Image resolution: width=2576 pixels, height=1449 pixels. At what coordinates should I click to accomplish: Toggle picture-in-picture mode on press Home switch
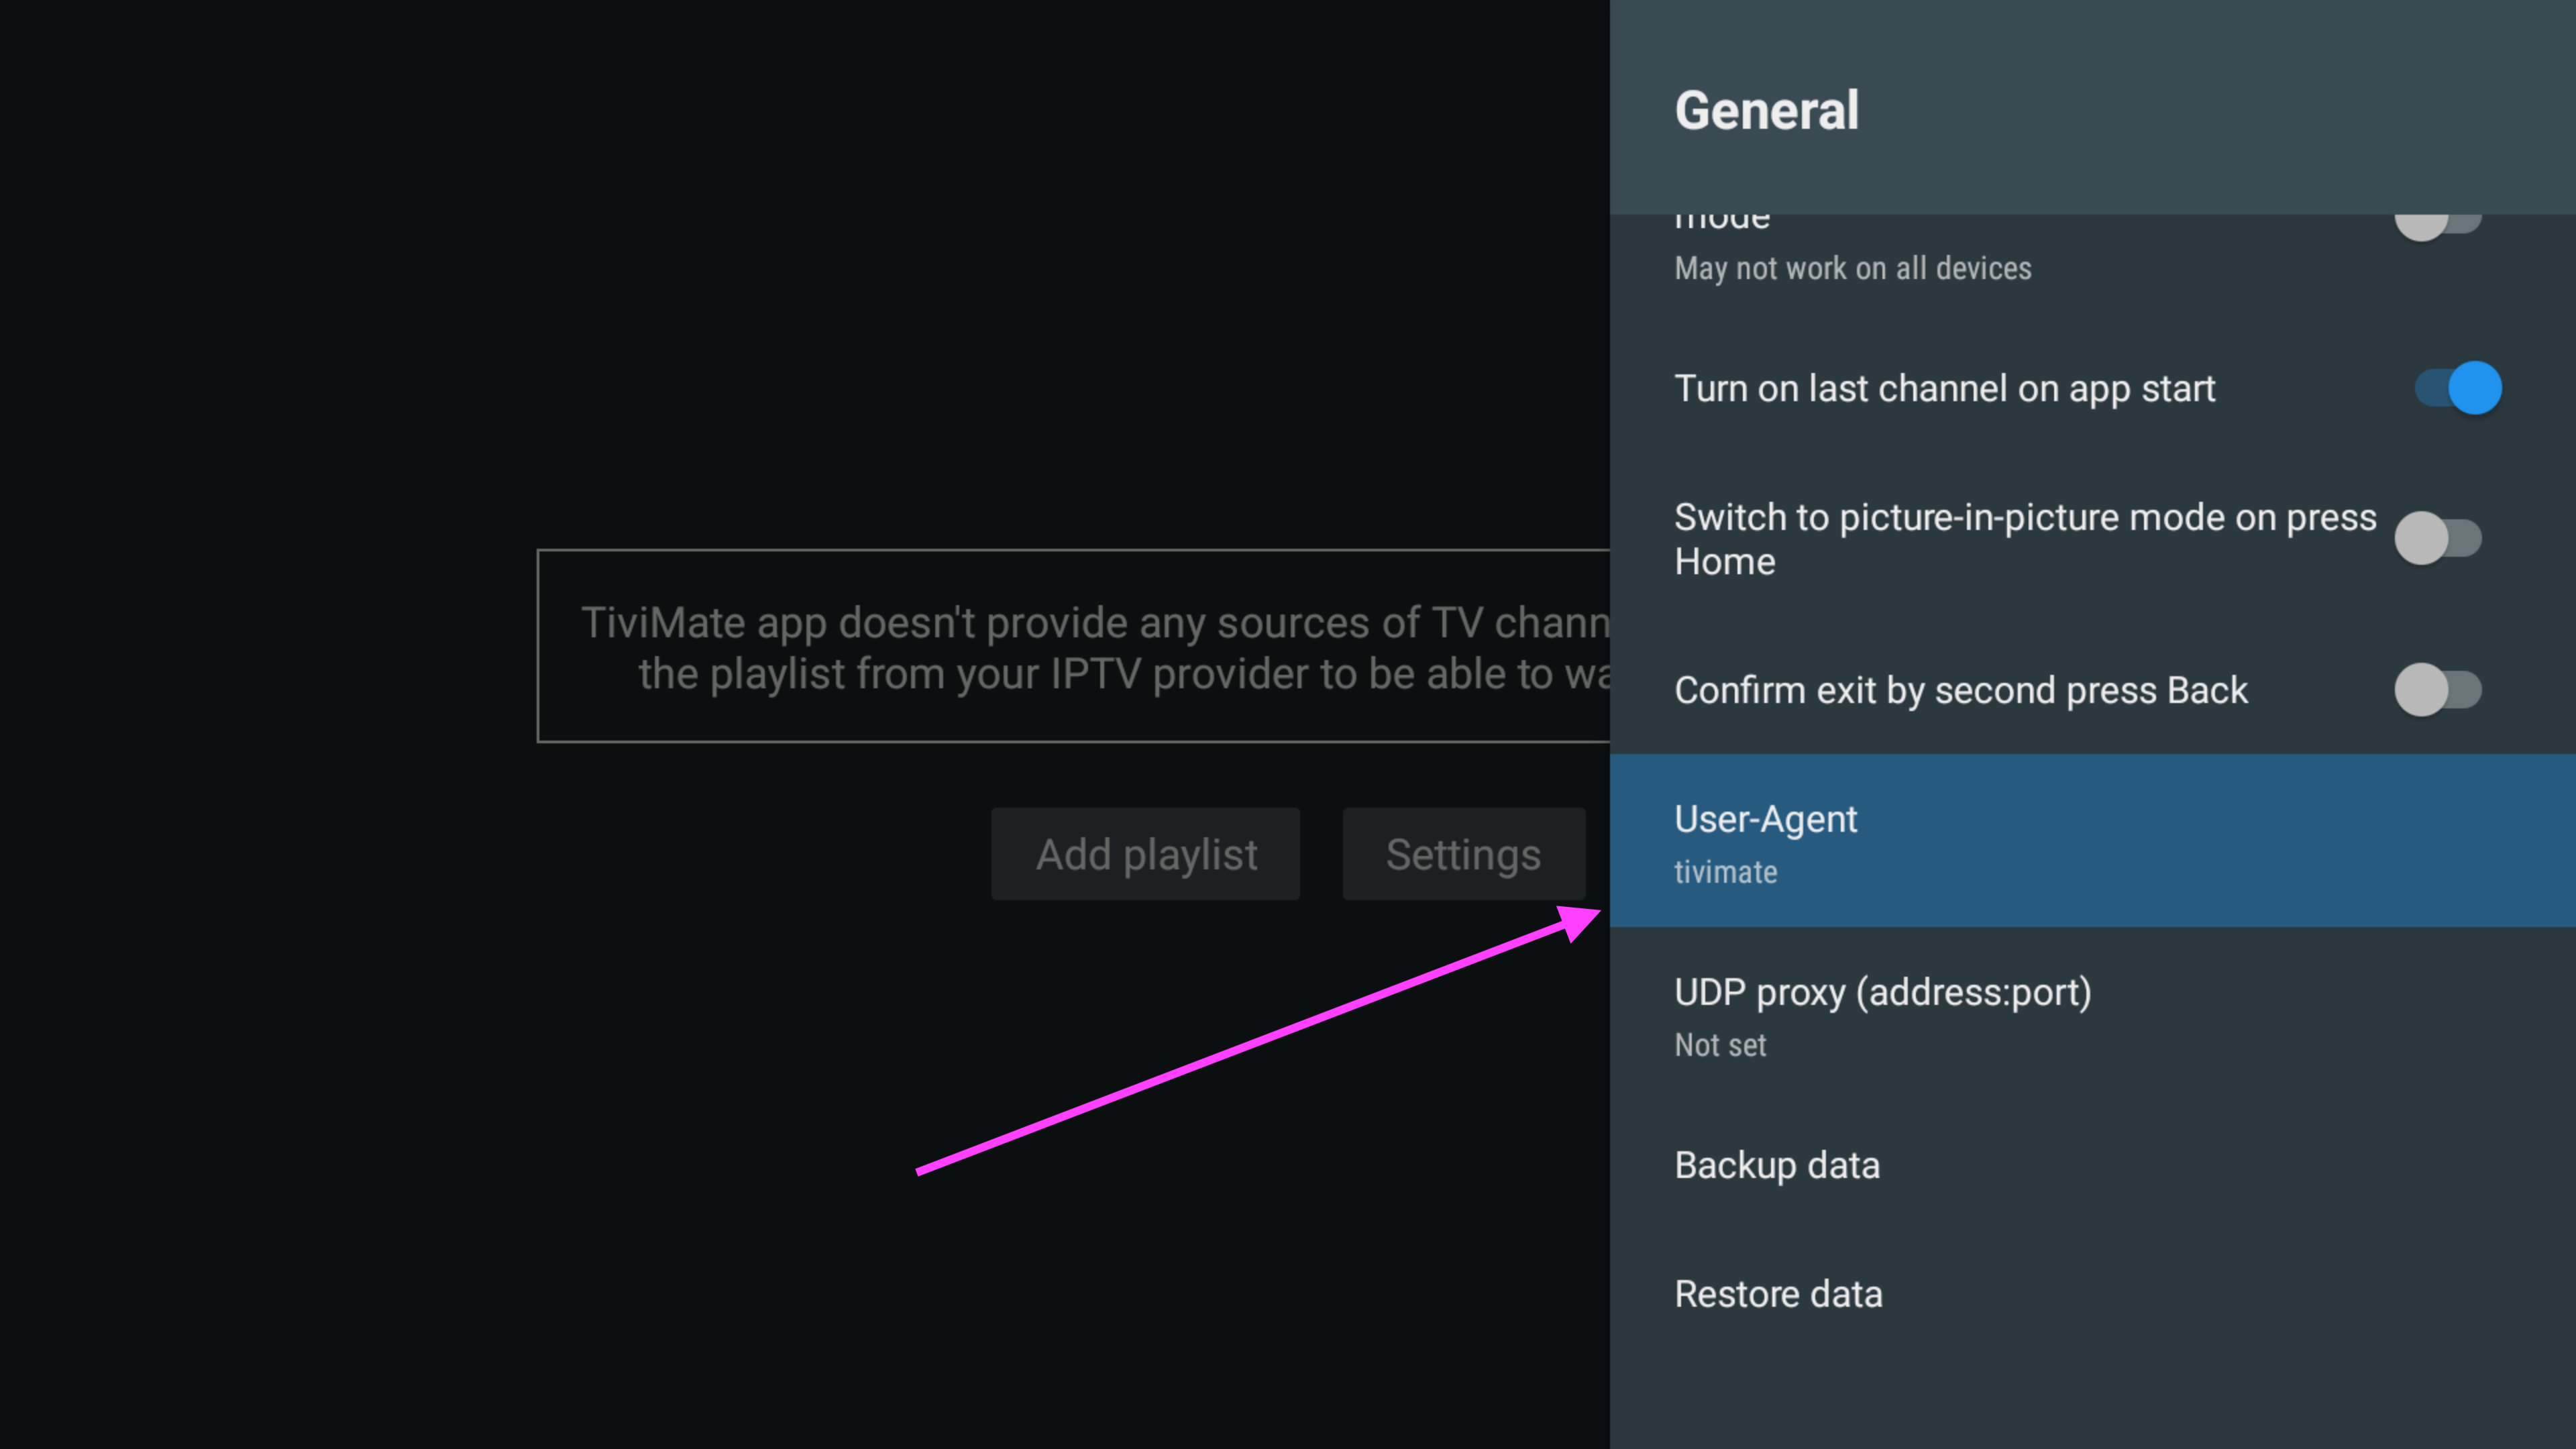click(2437, 538)
